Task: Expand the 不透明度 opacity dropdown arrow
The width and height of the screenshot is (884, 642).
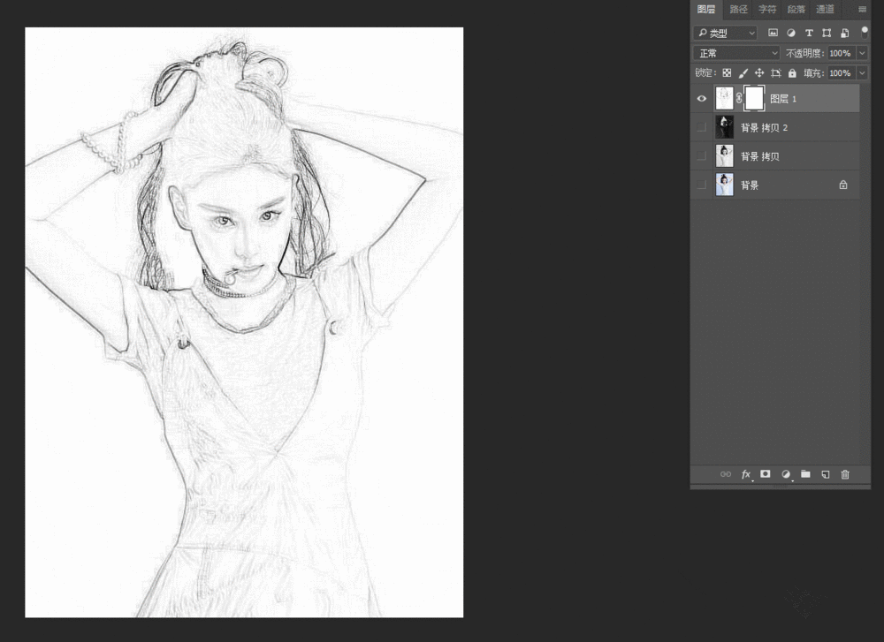Action: click(x=862, y=53)
